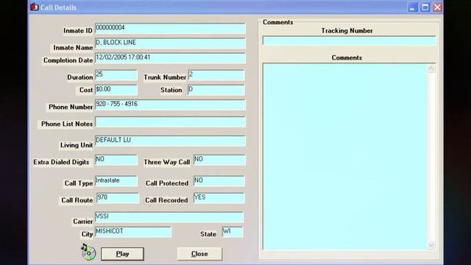Click the City field showing MISHICOT
This screenshot has width=471, height=265.
133,232
